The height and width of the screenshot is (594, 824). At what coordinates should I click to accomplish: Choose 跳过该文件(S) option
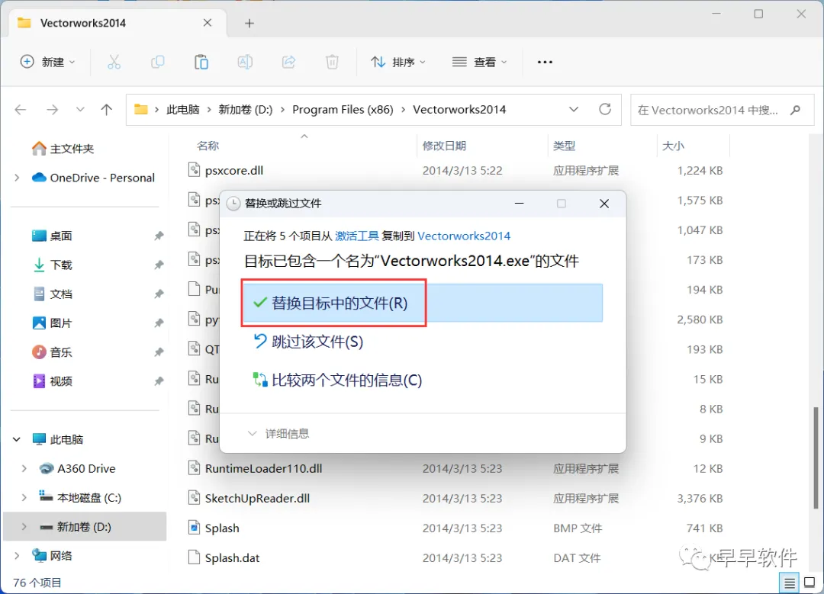[309, 342]
